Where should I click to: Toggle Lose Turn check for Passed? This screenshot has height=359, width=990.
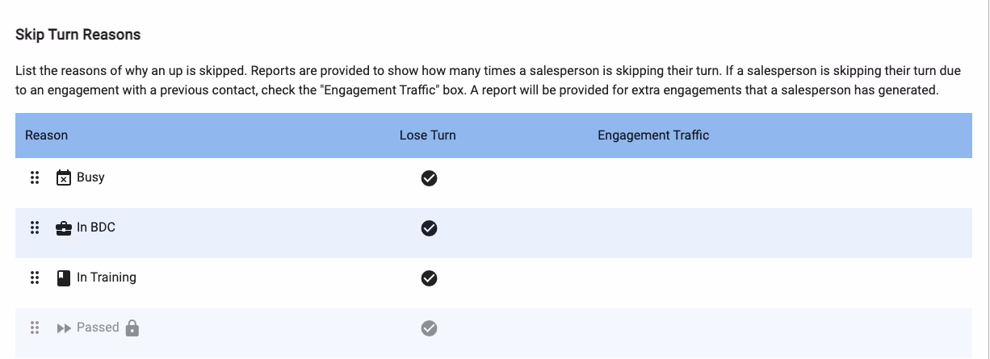(430, 328)
